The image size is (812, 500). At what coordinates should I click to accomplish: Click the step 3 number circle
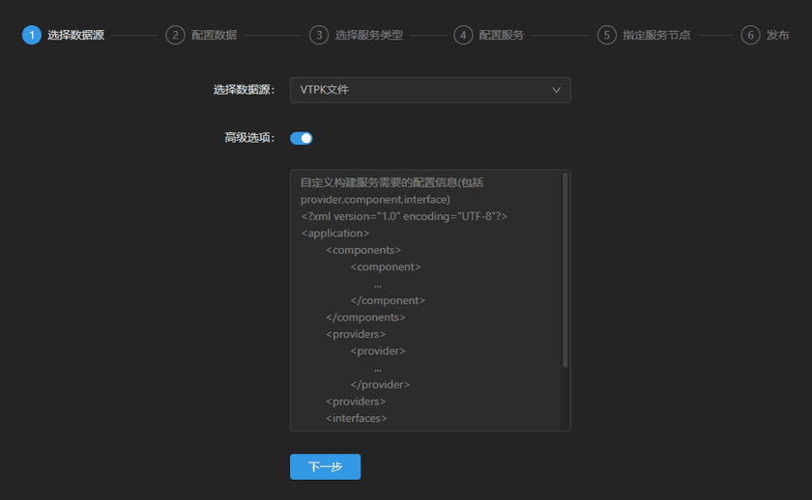319,35
